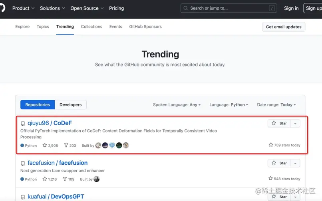Star the qiuyu96 / CoDeF repository

tap(279, 123)
